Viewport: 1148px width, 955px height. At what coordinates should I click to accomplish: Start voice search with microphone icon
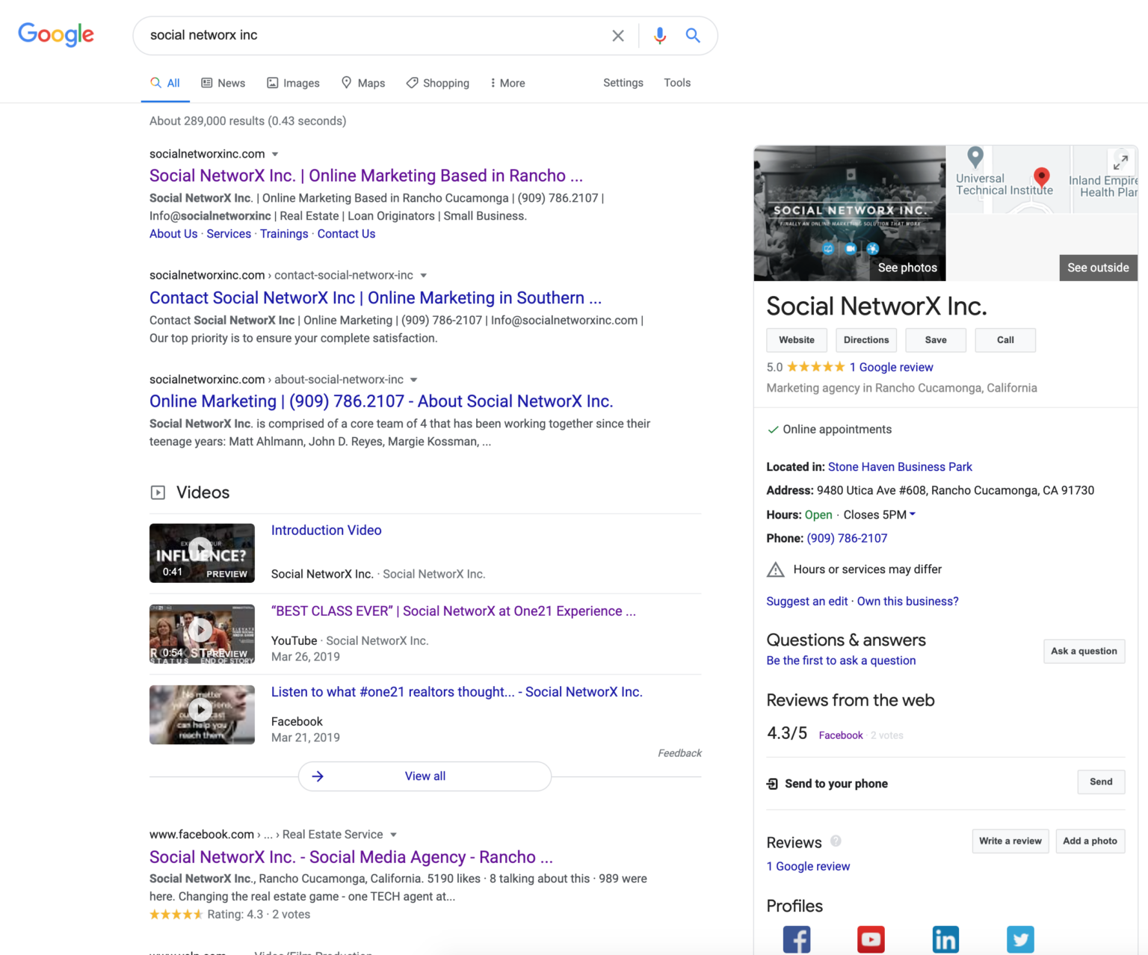[660, 35]
